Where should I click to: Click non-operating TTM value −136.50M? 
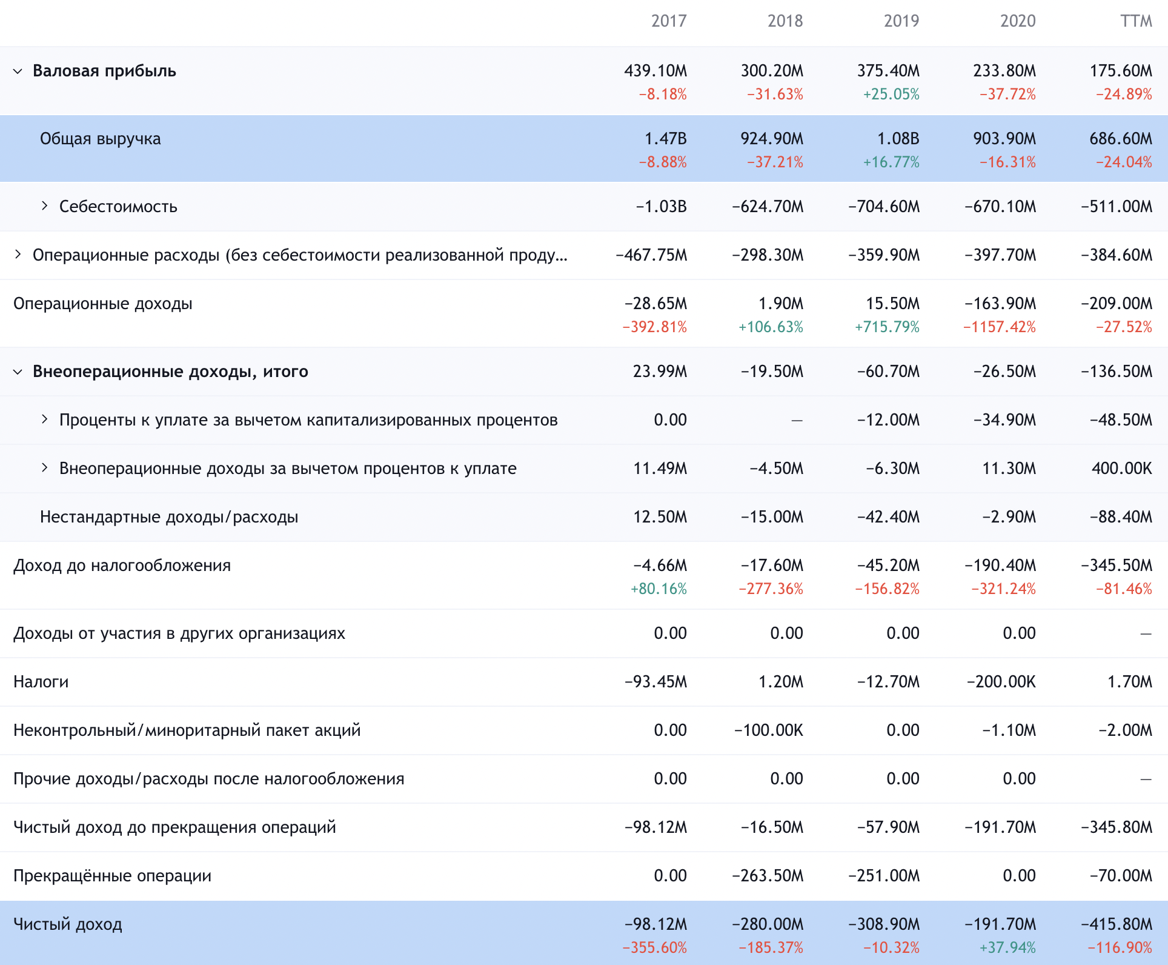tap(1117, 372)
